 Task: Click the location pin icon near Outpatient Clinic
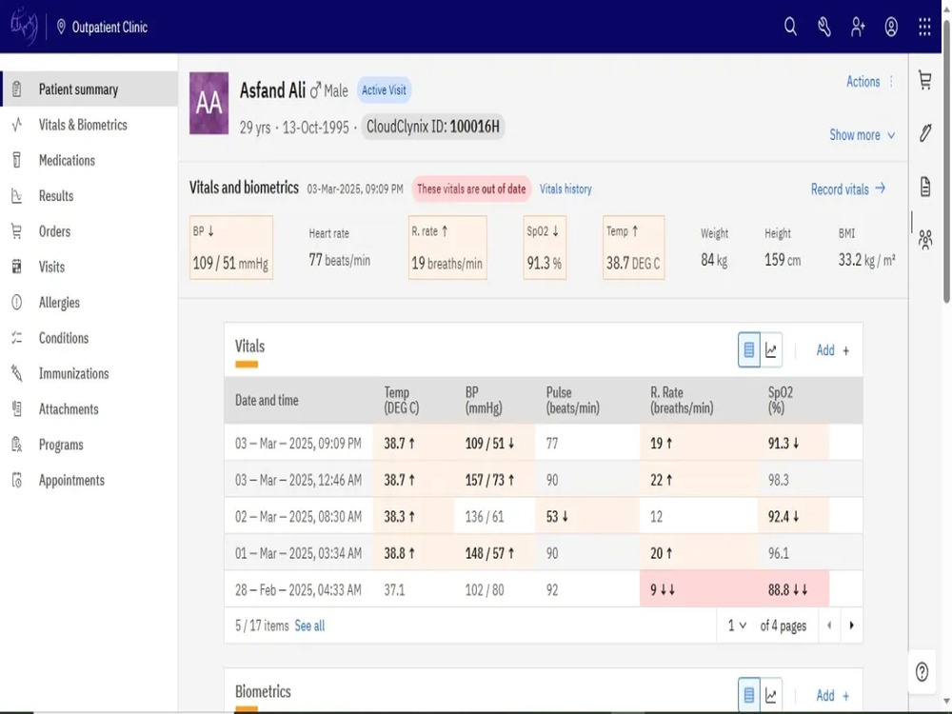61,27
